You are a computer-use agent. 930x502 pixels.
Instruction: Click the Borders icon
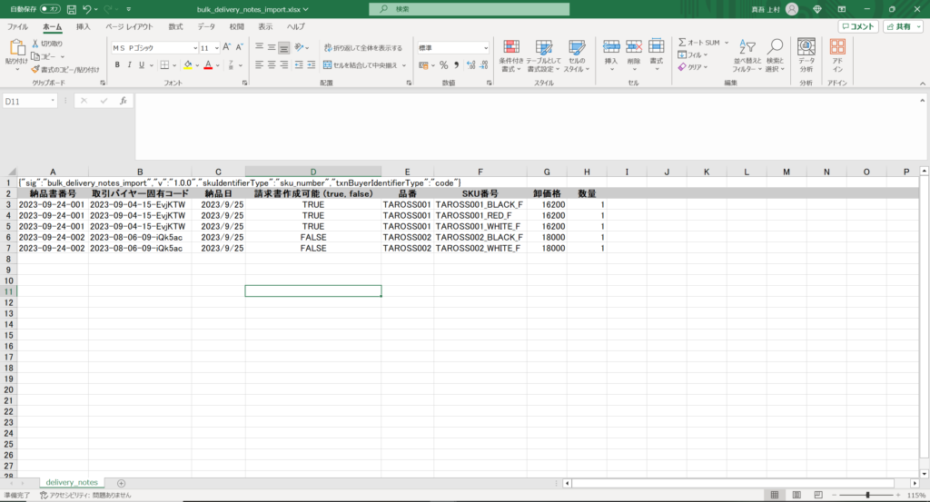pyautogui.click(x=164, y=65)
